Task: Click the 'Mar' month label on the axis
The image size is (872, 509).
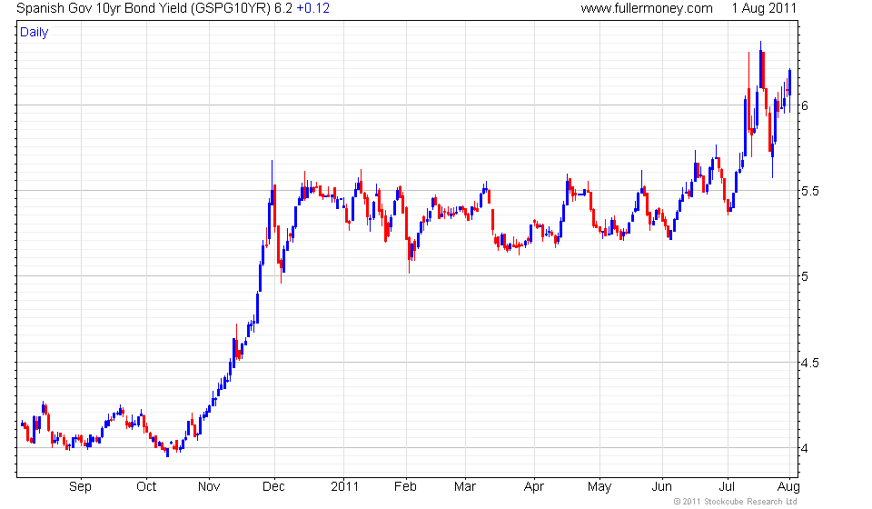Action: tap(465, 487)
